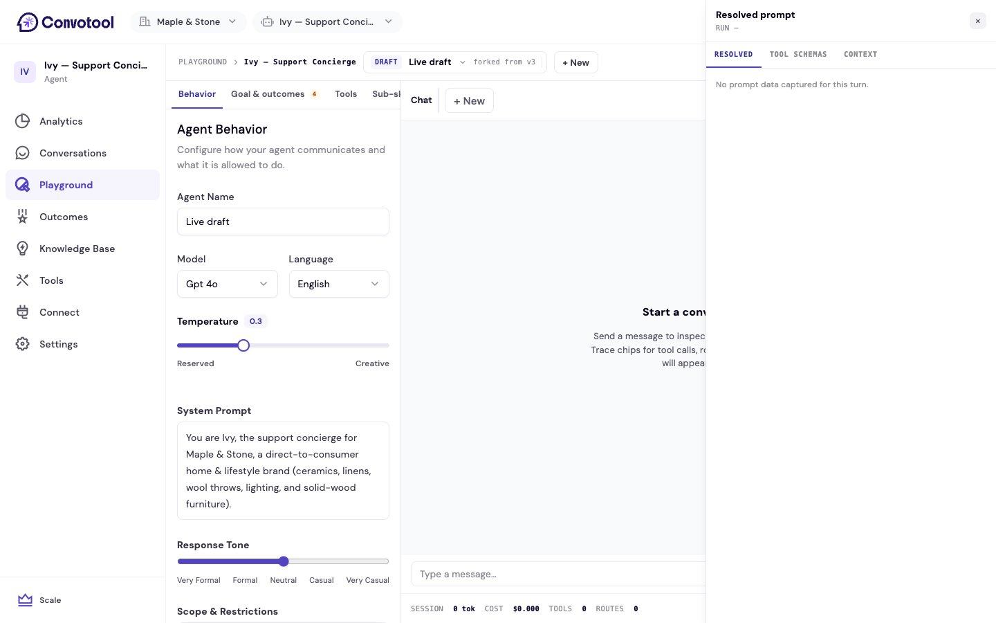996x623 pixels.
Task: Open Connect via its plug icon
Action: click(x=23, y=312)
